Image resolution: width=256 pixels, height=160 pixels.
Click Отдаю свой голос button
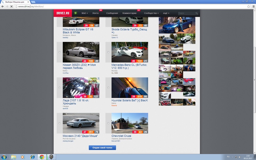point(102,147)
